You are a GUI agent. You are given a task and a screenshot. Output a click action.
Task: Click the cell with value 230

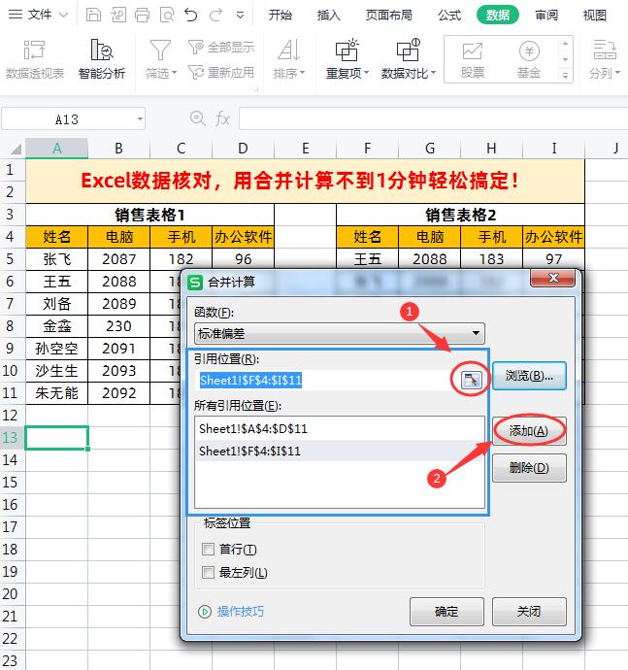(x=118, y=326)
